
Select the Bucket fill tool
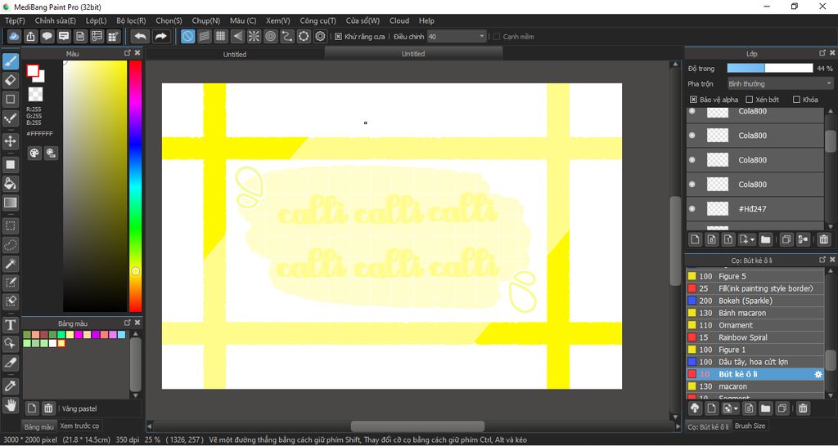tap(11, 184)
